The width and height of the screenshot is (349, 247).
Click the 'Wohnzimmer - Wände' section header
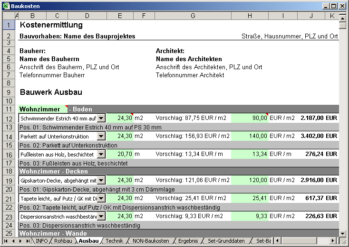(178, 233)
